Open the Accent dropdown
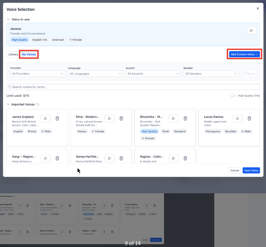266x247 pixels. tap(153, 74)
